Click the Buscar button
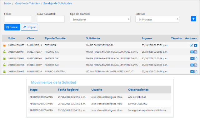The image size is (200, 118). tap(12, 27)
